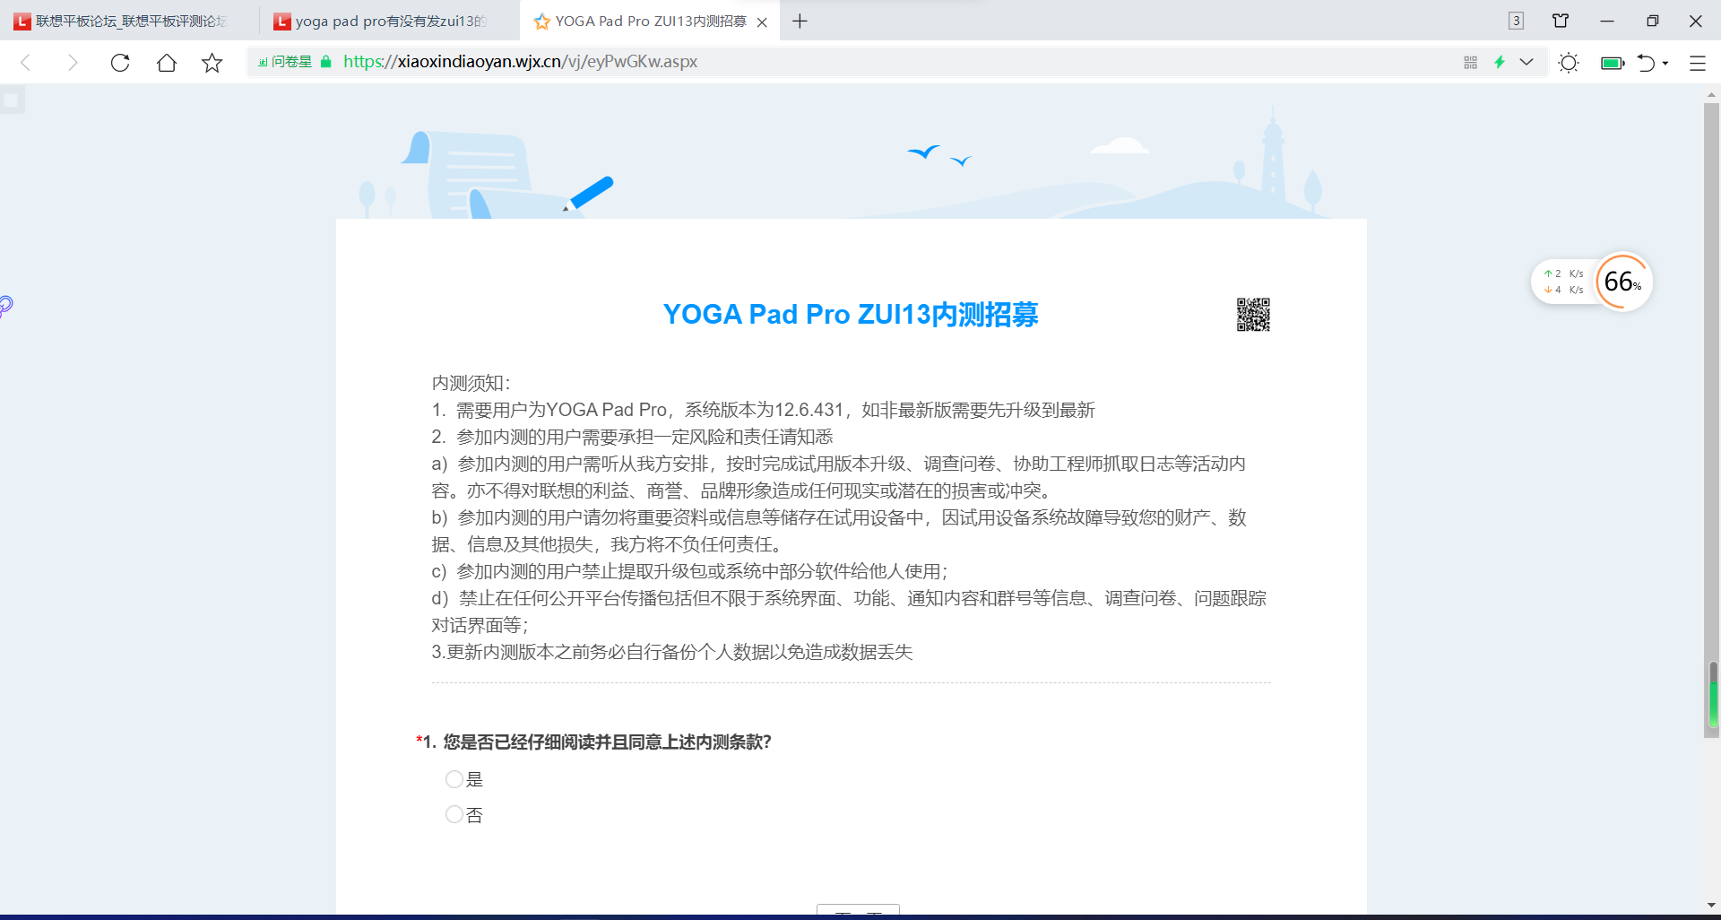Click the network speed indicator widget
This screenshot has height=920, width=1721.
(x=1564, y=282)
